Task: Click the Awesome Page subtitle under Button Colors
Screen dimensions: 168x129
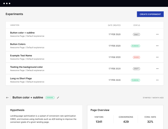Action: pos(27,48)
